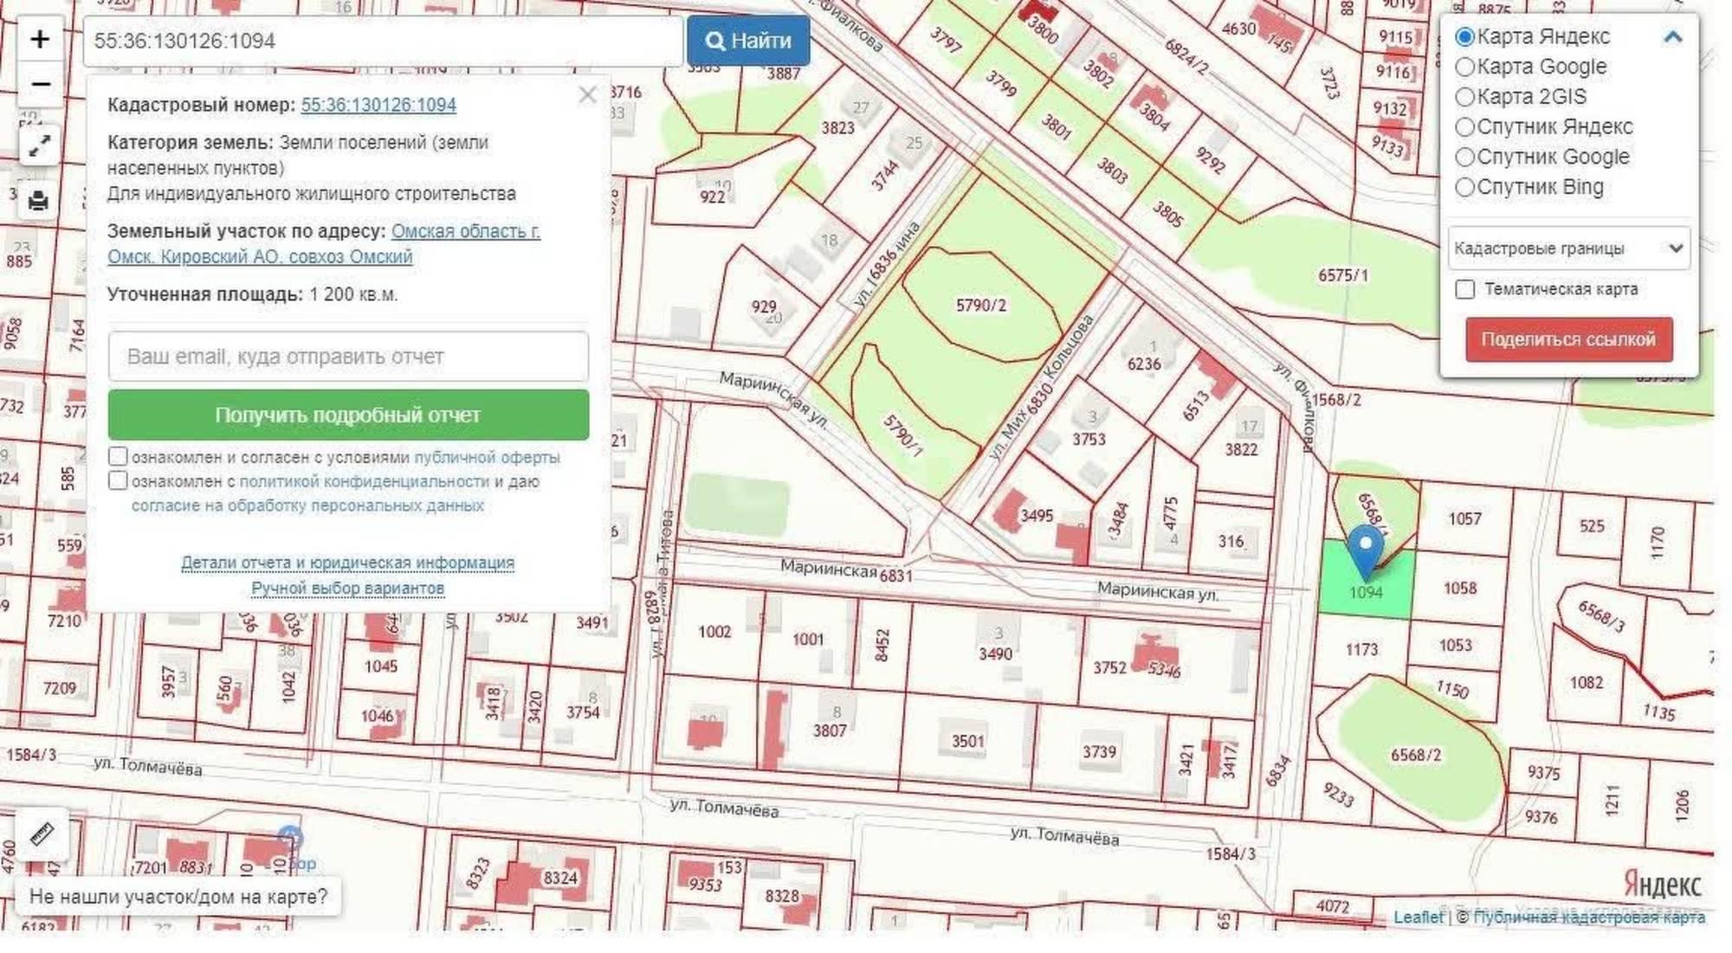Click parcel 6568/2 green area
The image size is (1732, 953).
coord(1416,755)
